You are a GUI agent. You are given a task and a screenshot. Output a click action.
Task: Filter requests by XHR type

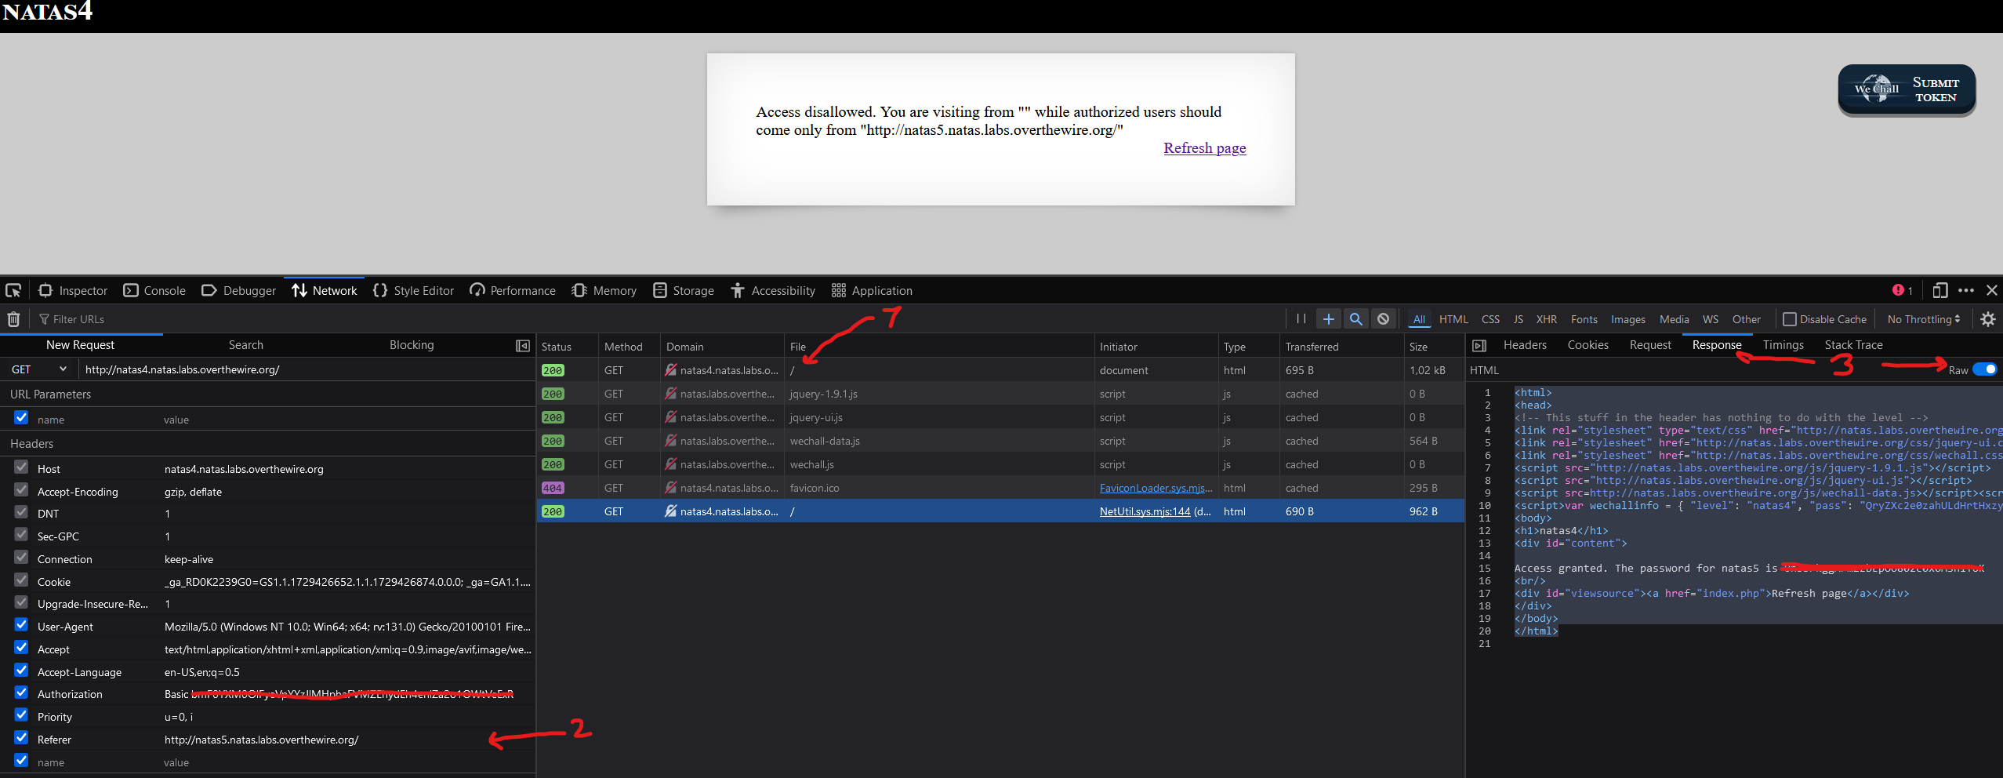coord(1546,319)
